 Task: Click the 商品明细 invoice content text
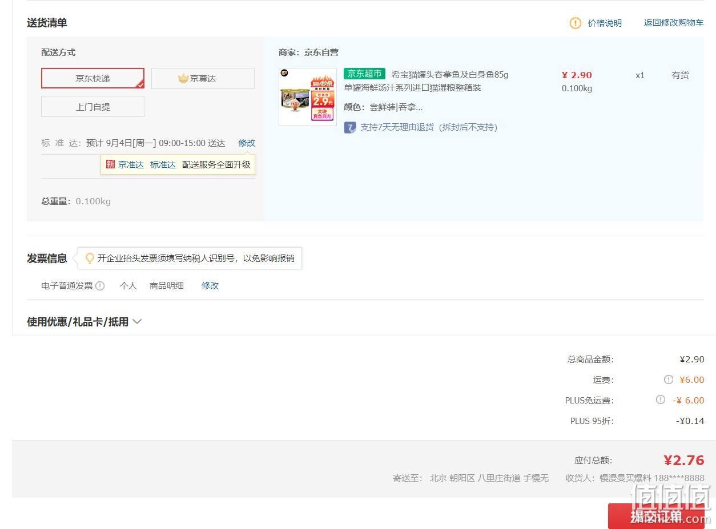click(x=167, y=286)
